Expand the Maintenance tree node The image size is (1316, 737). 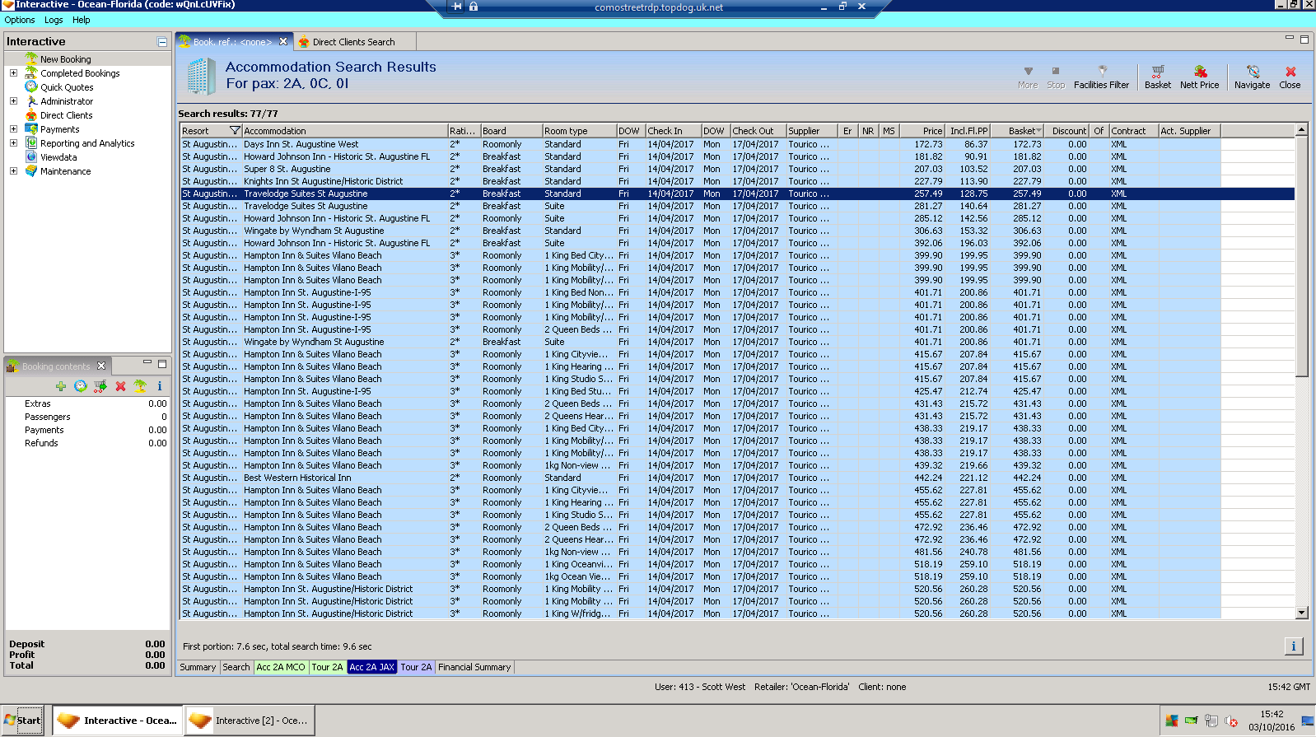pyautogui.click(x=13, y=170)
